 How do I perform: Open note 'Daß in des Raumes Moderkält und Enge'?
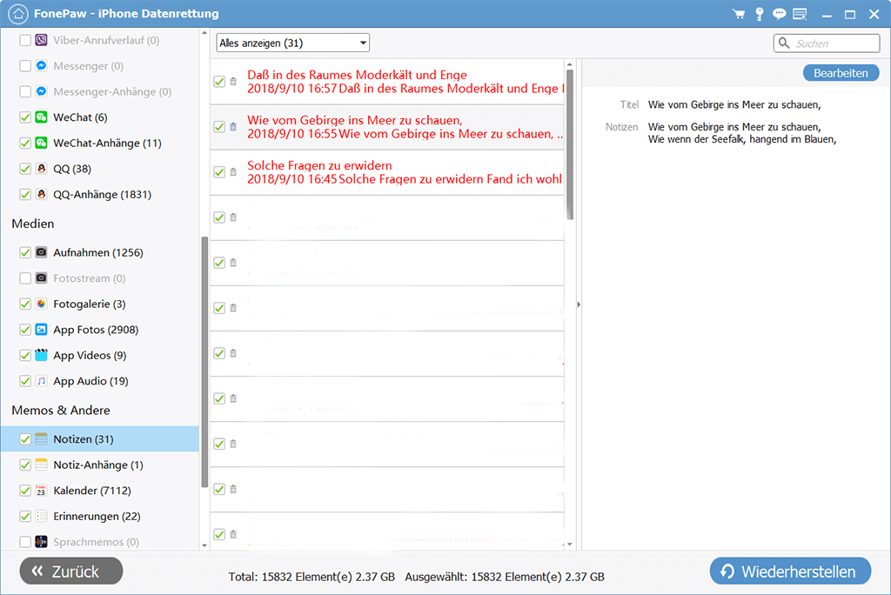pyautogui.click(x=387, y=82)
